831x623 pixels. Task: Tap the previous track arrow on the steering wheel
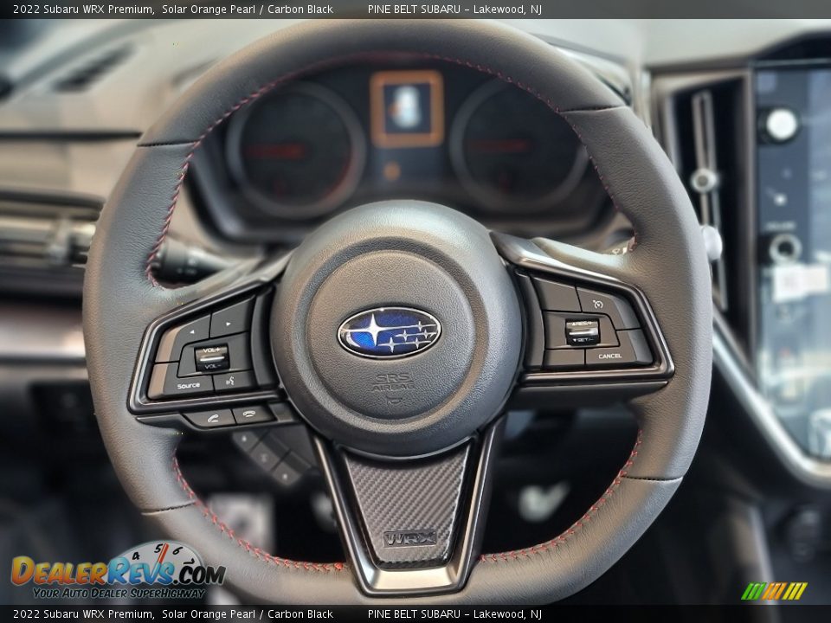click(x=191, y=332)
